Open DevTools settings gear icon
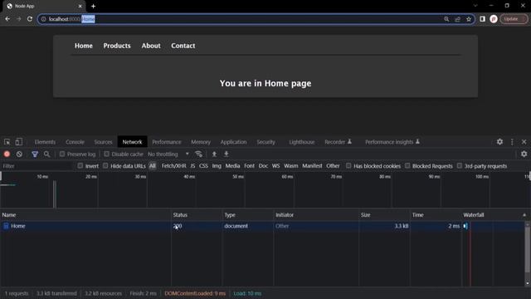The width and height of the screenshot is (531, 299). (x=499, y=142)
